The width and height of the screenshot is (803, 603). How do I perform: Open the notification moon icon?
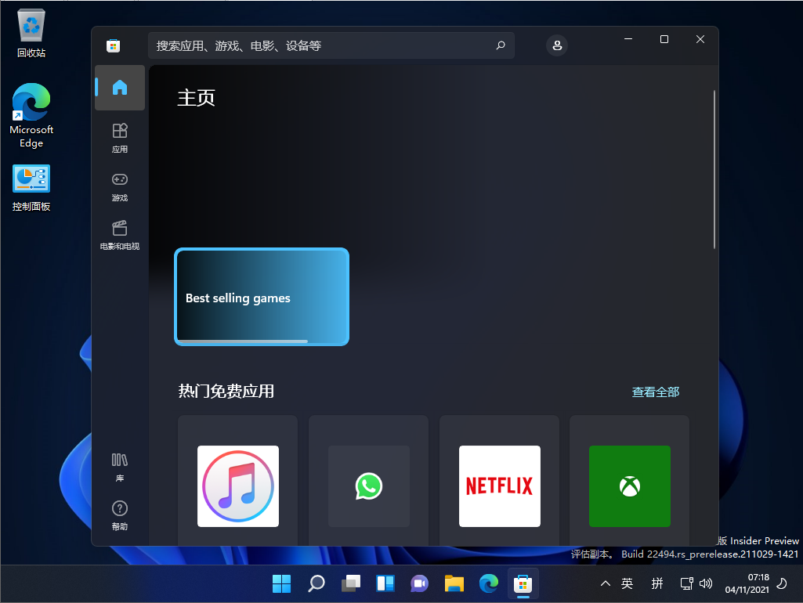point(782,583)
